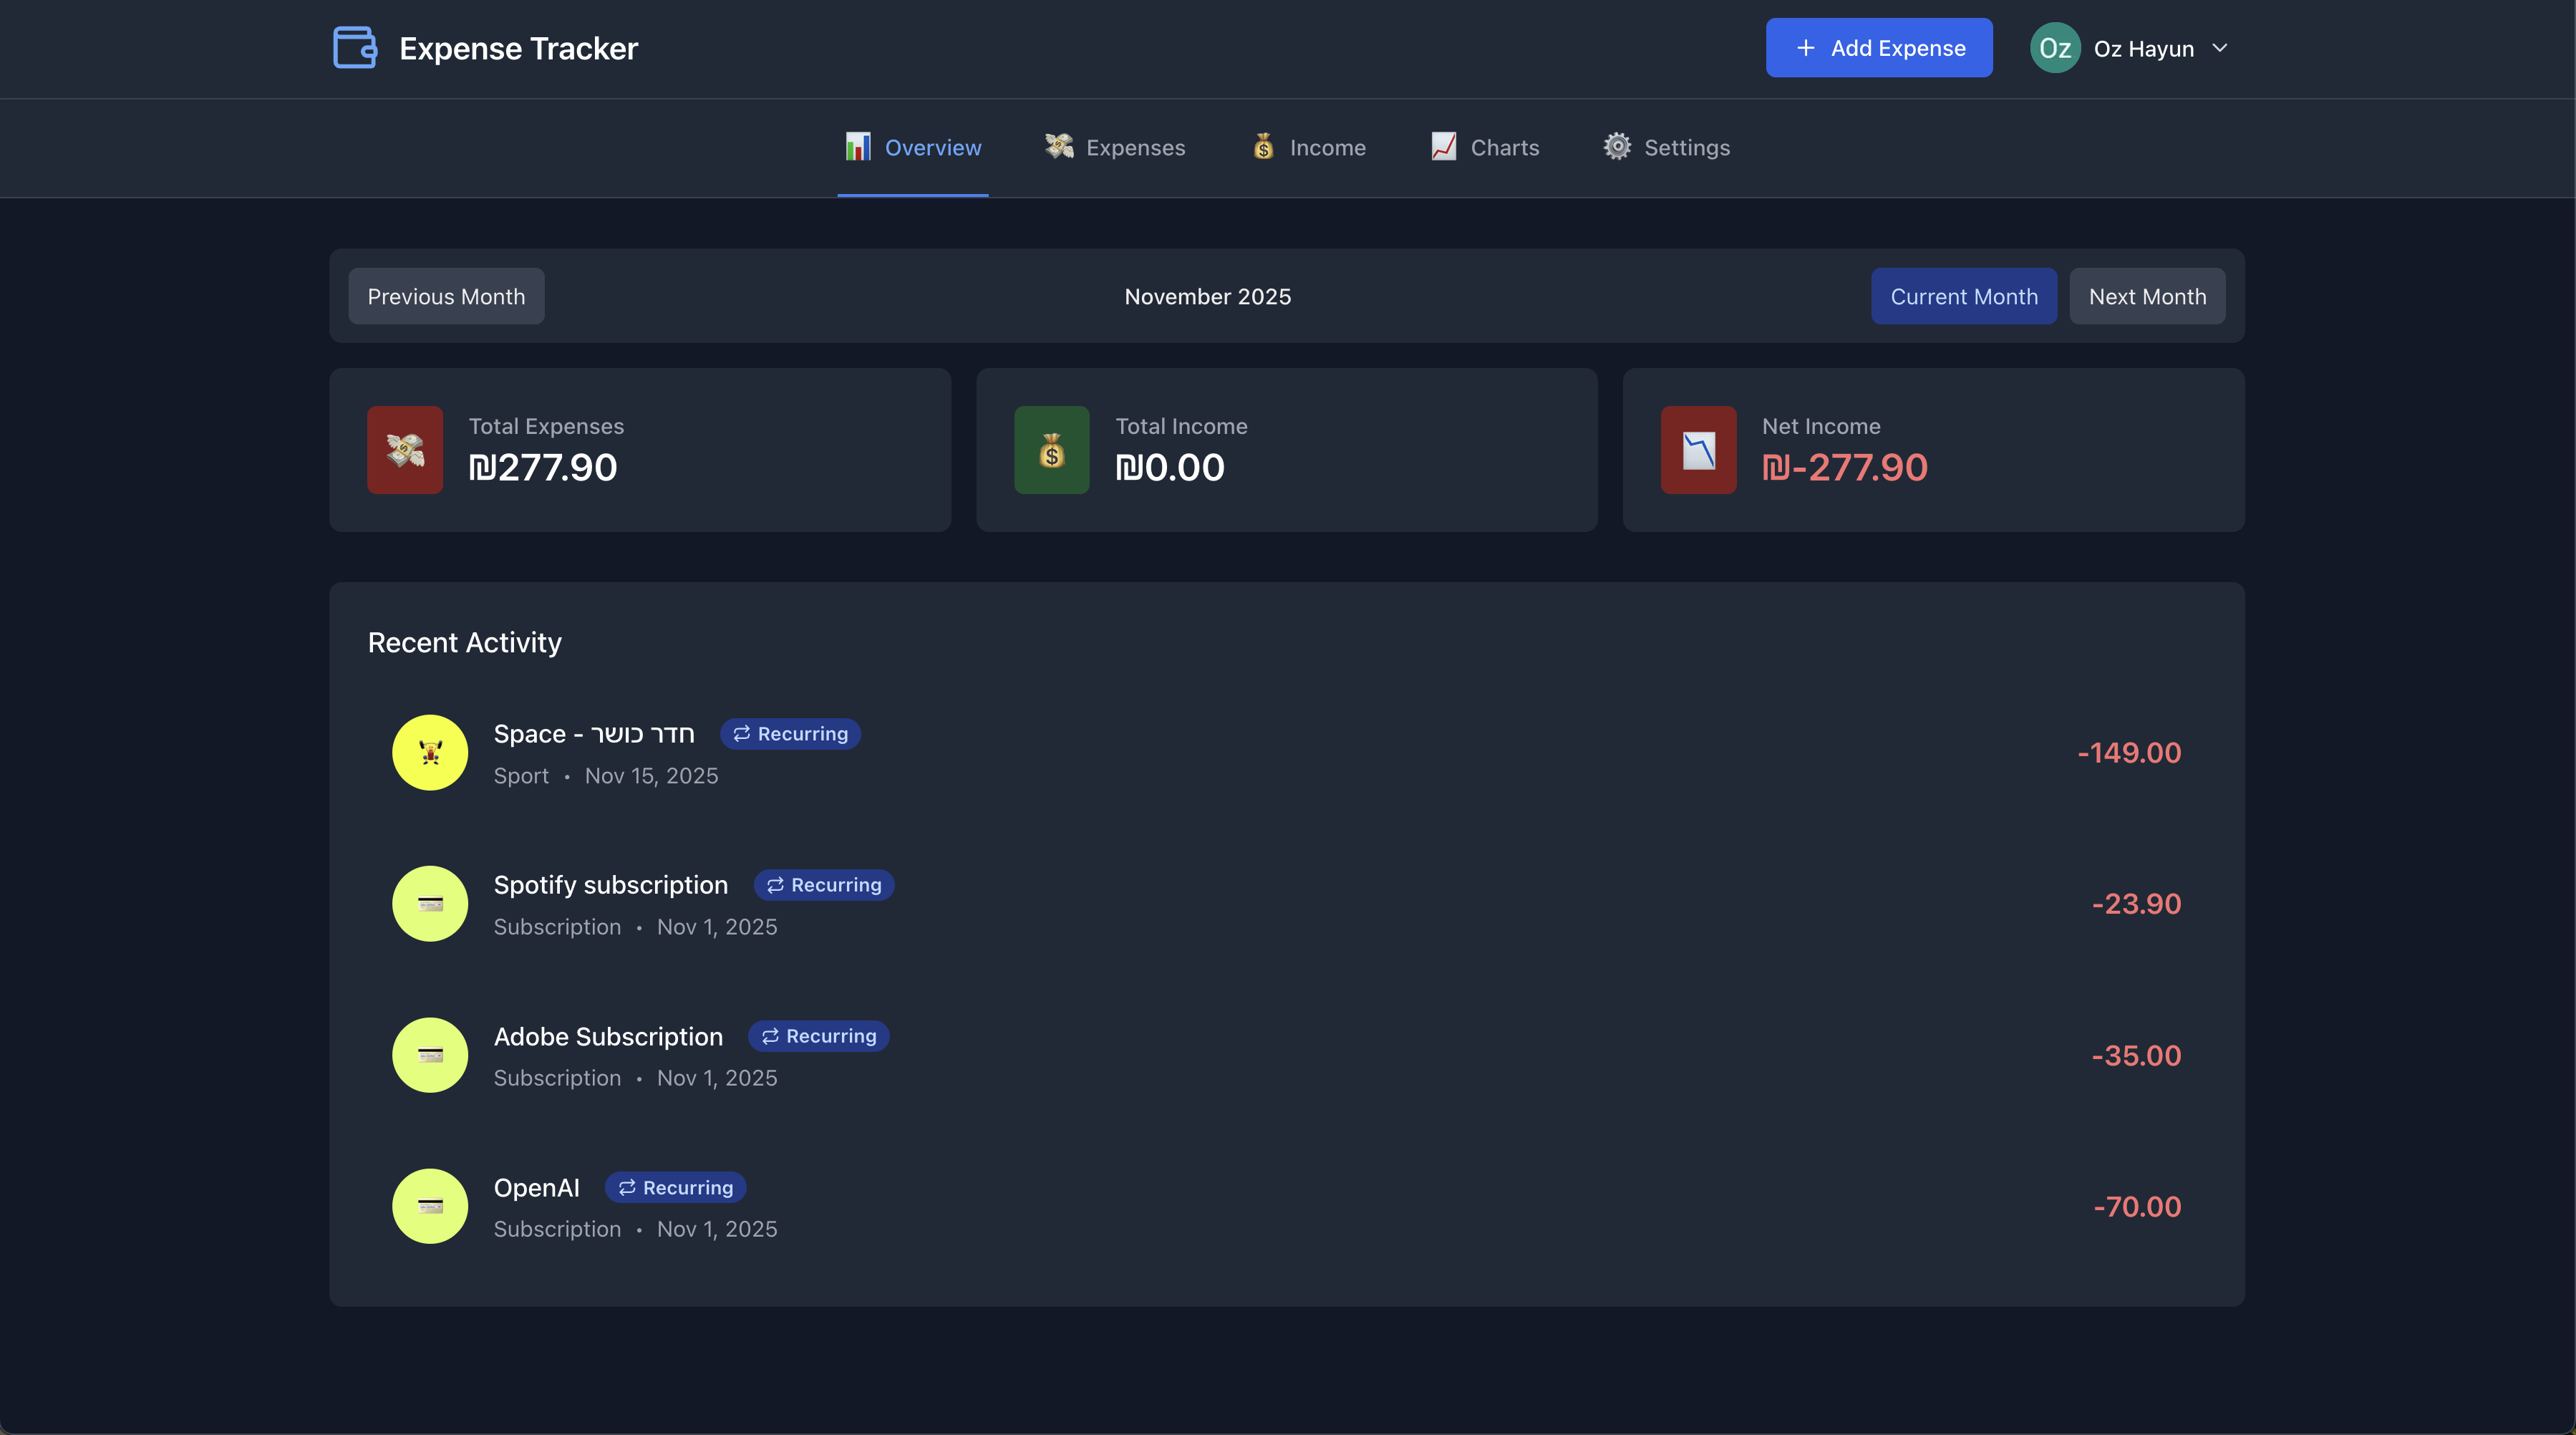
Task: Click the Net Income chart icon
Action: [x=1698, y=450]
